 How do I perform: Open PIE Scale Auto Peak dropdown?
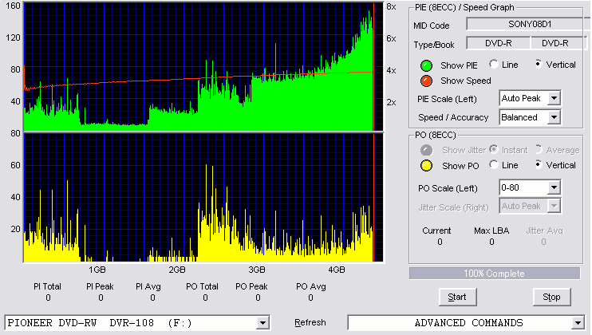(x=554, y=98)
